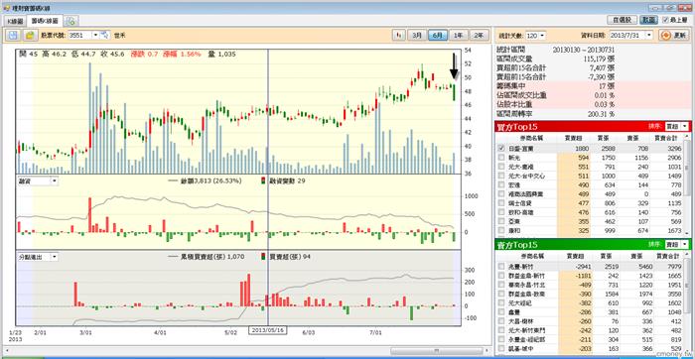The width and height of the screenshot is (695, 359).
Task: Check the 永豐-新竹 seller checkbox
Action: click(501, 267)
